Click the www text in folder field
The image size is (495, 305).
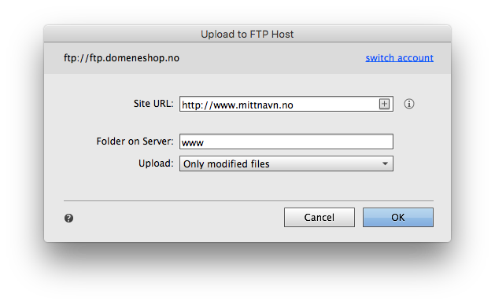[x=193, y=143]
